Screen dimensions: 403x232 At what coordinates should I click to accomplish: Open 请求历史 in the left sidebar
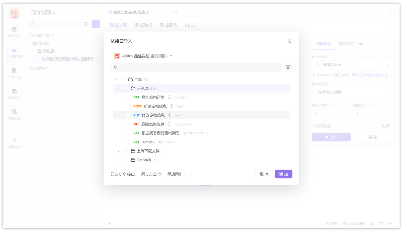pos(14,94)
